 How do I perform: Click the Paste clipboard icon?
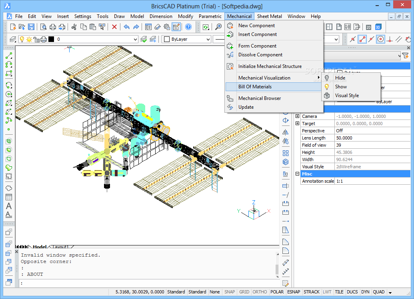93,27
